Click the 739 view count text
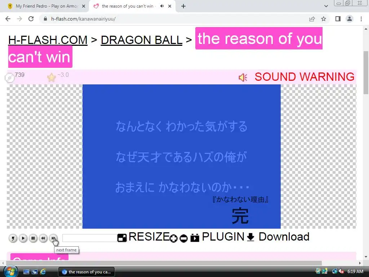The width and height of the screenshot is (369, 277). pyautogui.click(x=19, y=75)
